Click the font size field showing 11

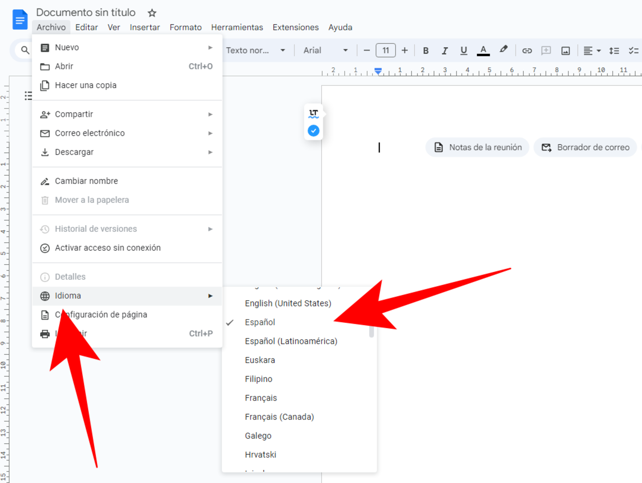[x=386, y=50]
